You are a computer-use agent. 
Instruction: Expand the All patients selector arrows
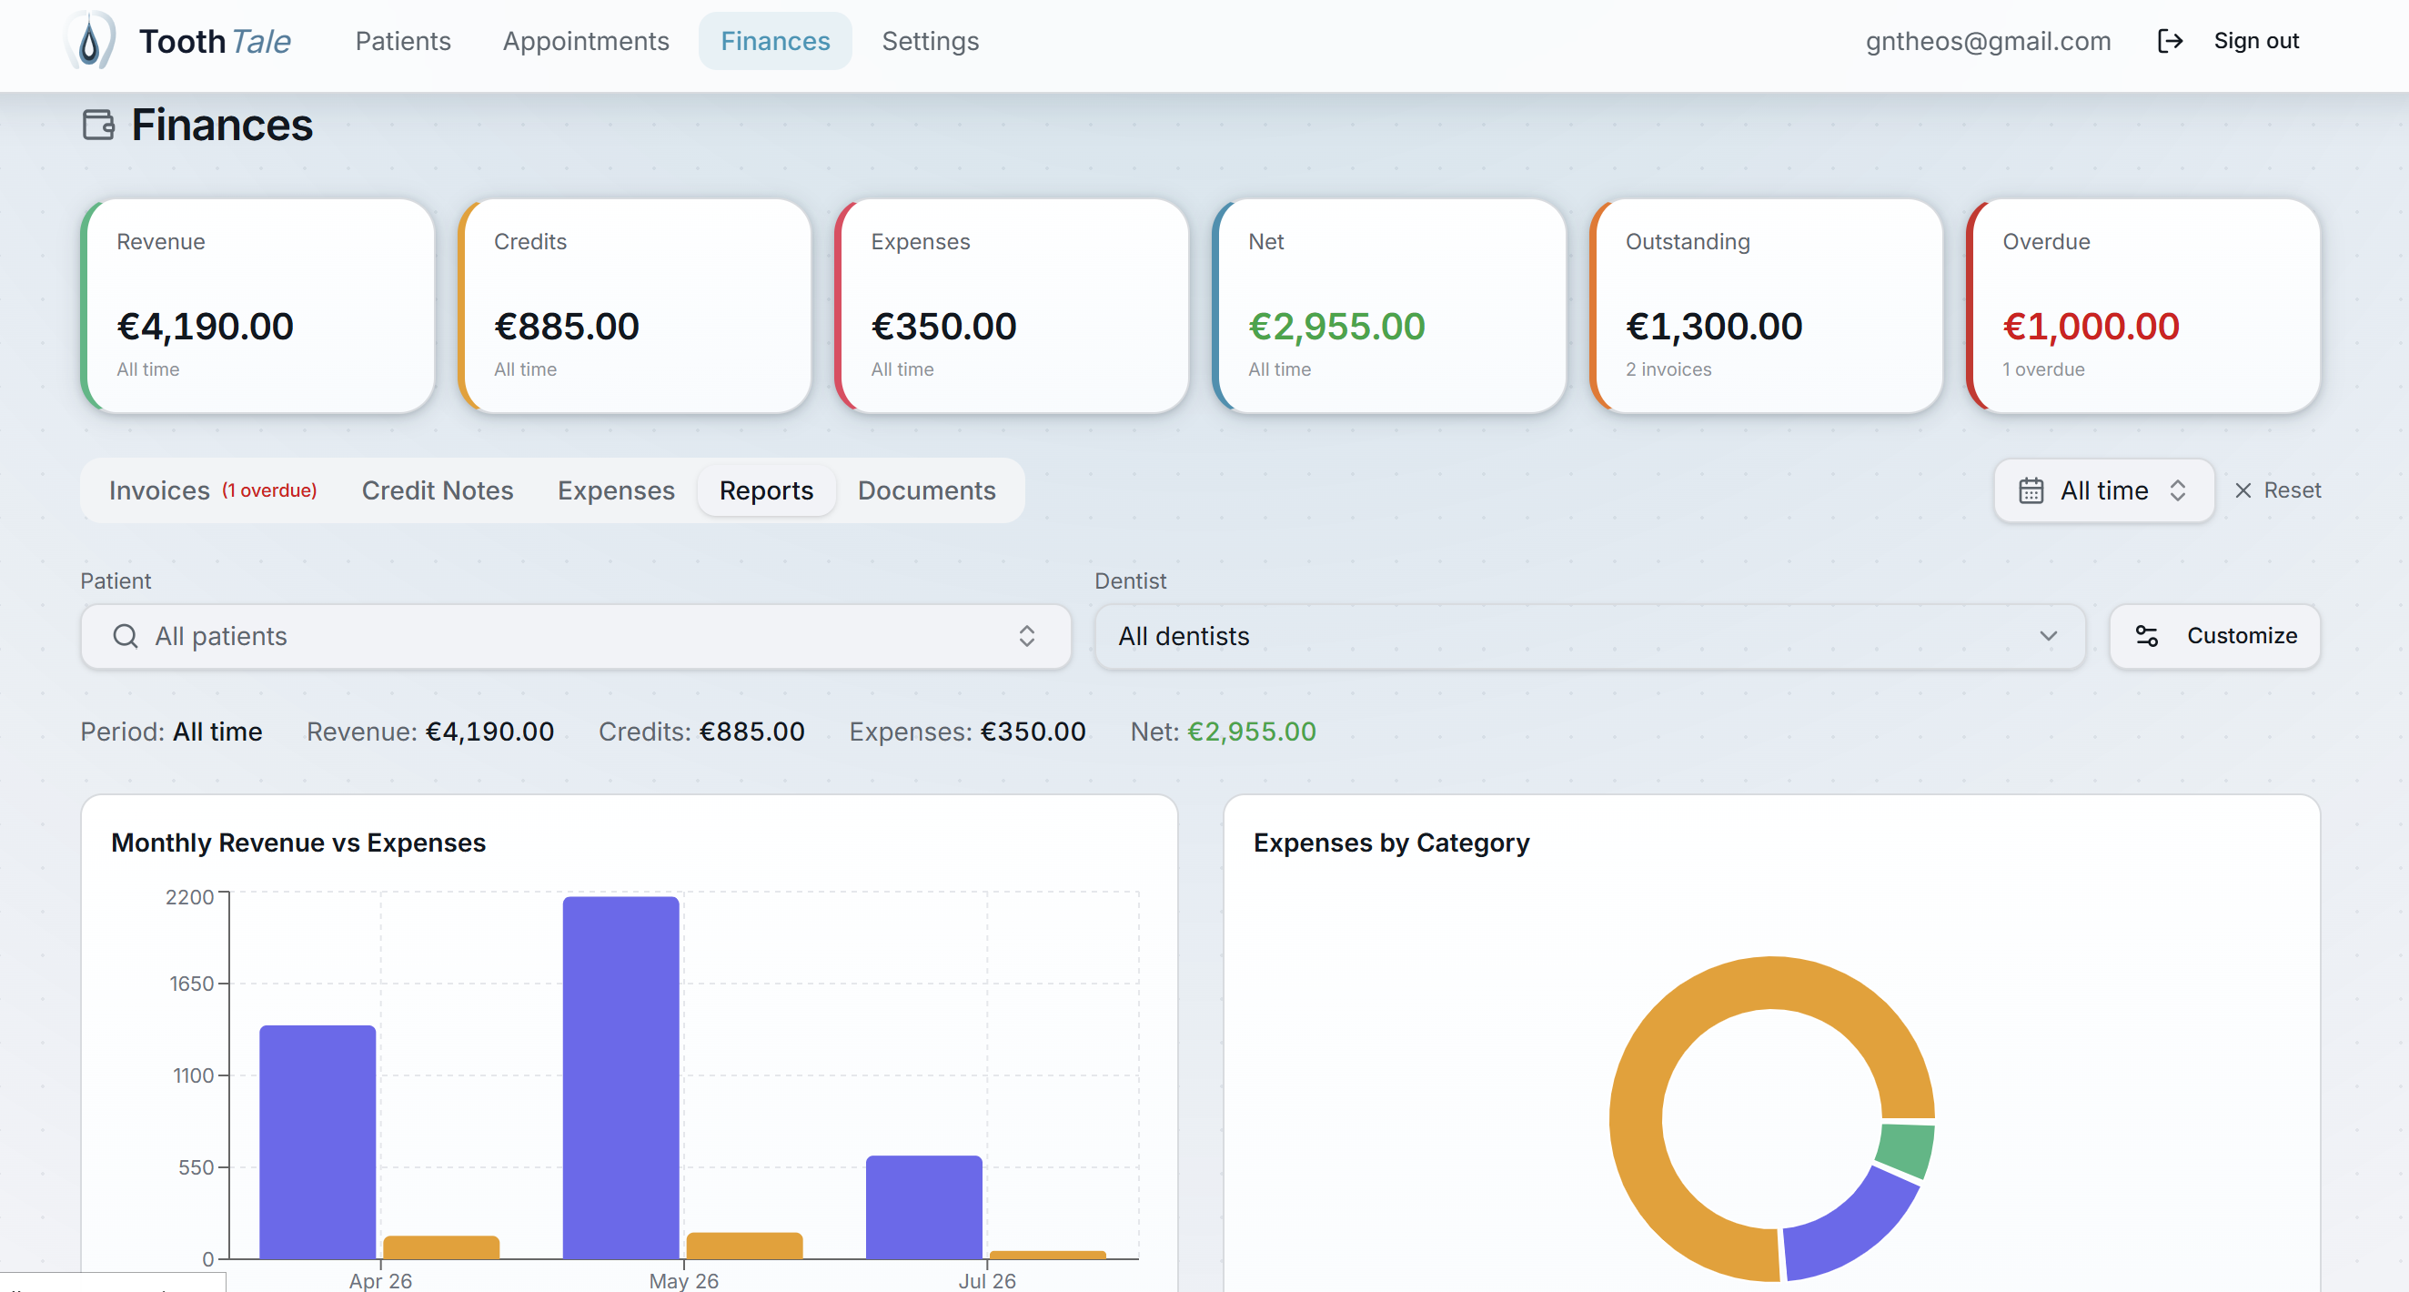coord(1027,636)
